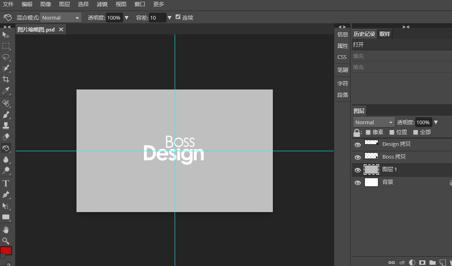The width and height of the screenshot is (452, 266).
Task: Select the Lasso tool
Action: pyautogui.click(x=6, y=57)
